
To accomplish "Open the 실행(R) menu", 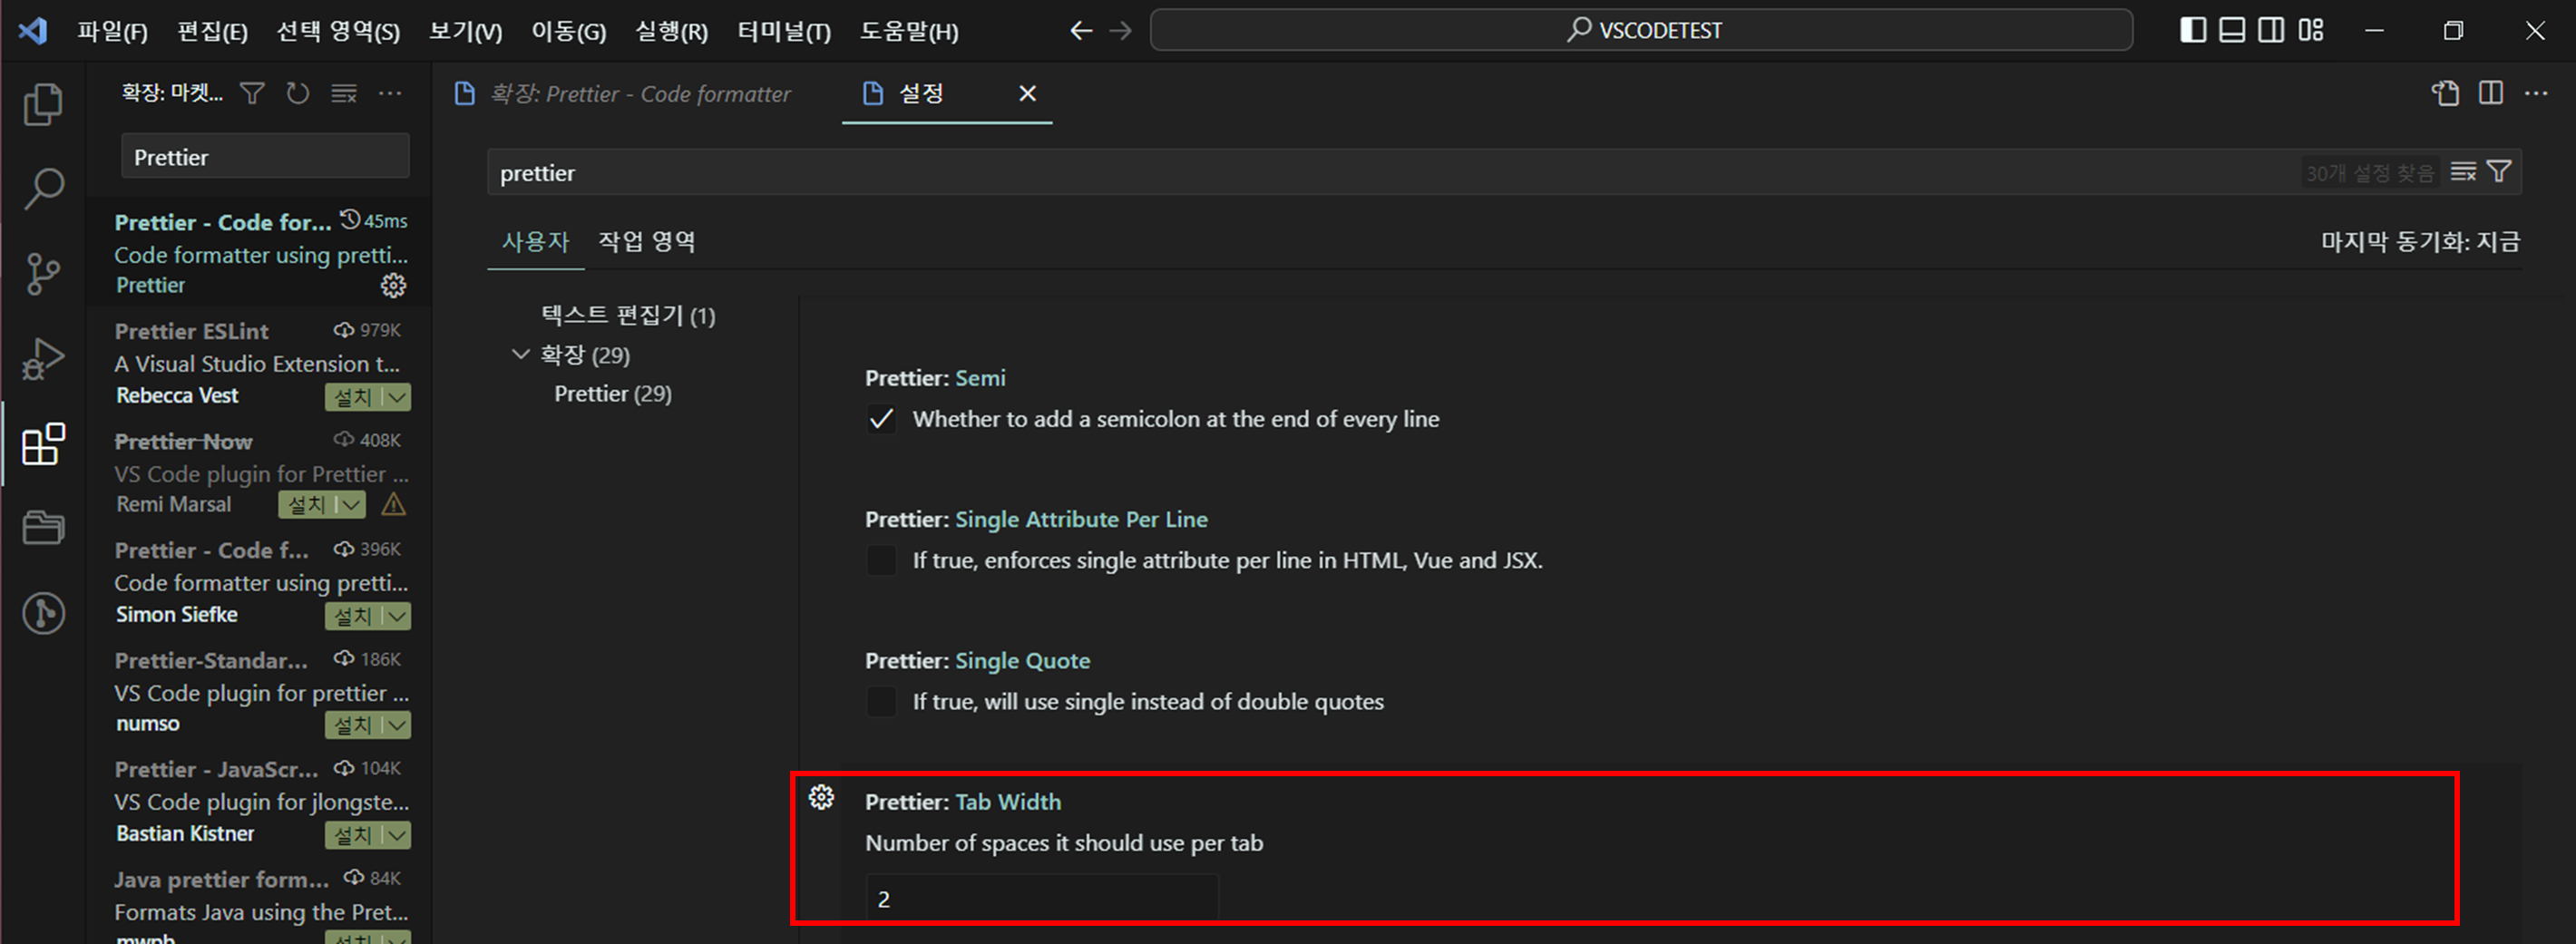I will (x=671, y=31).
